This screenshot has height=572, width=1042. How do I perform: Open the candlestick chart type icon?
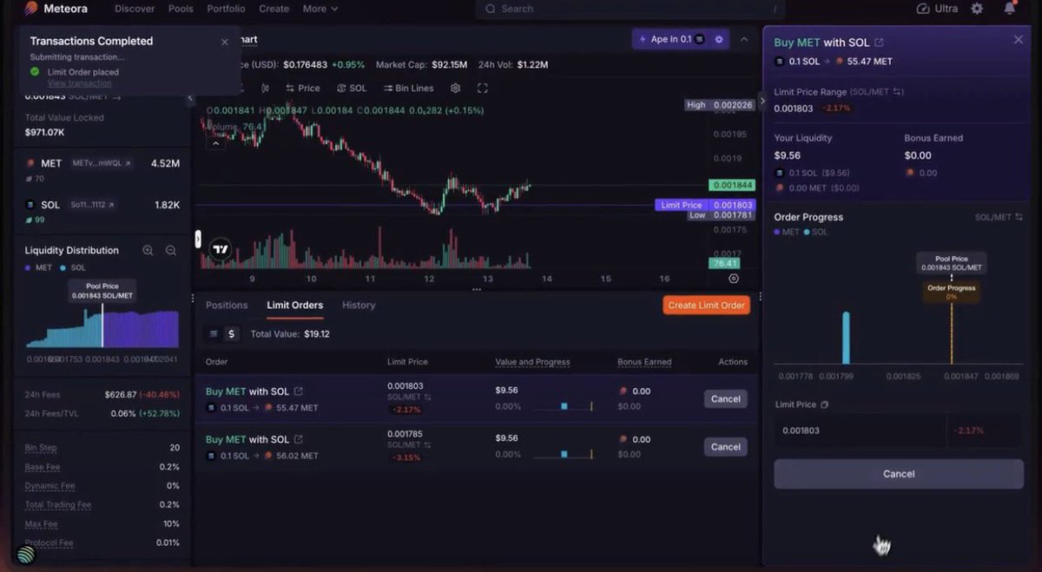pyautogui.click(x=266, y=89)
